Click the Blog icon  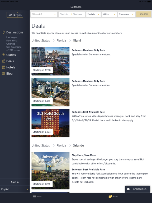coord(4,73)
